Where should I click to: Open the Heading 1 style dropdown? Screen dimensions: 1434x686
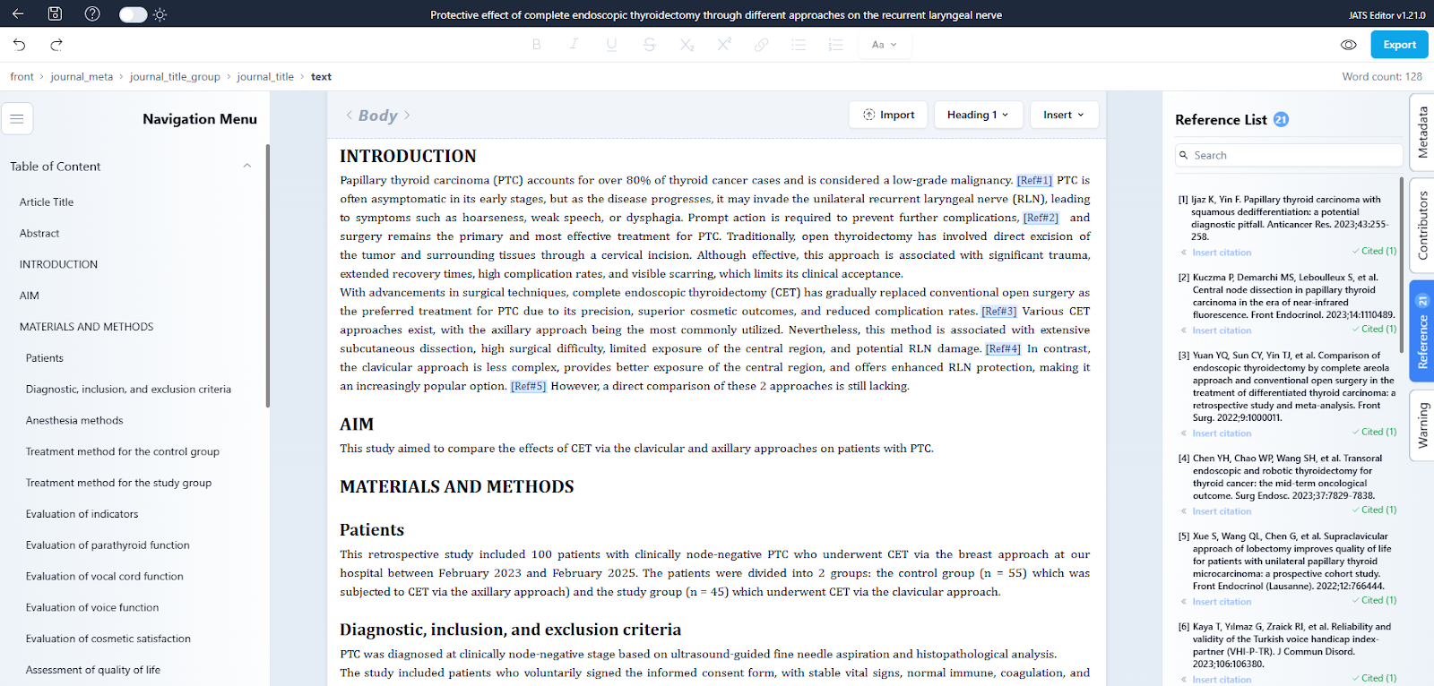click(977, 115)
